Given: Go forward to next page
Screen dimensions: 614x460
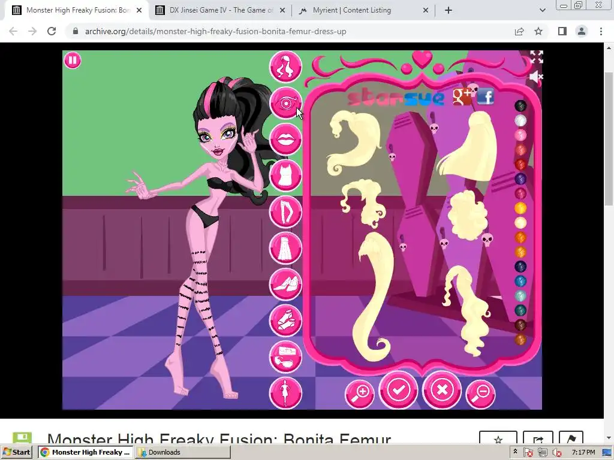Looking at the screenshot, I should [x=32, y=31].
